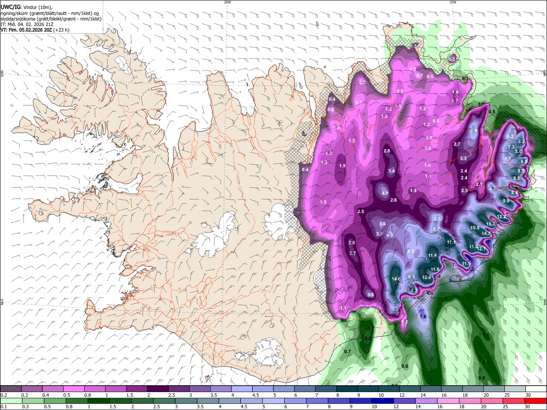This screenshot has height=410, width=547.
Task: Click the '(+23 h)' forecast offset
Action: [x=62, y=30]
